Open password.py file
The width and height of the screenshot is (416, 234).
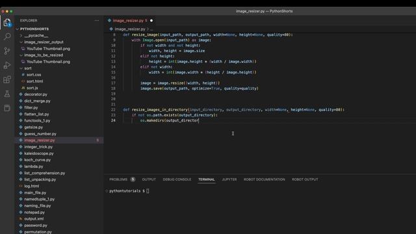(36, 226)
